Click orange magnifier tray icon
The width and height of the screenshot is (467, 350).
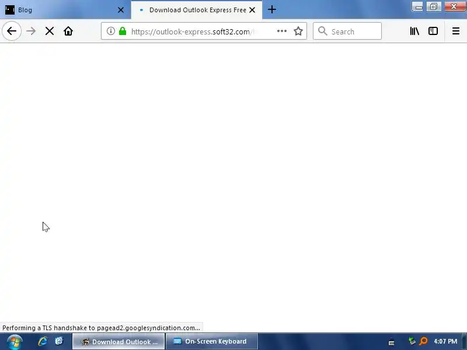423,341
